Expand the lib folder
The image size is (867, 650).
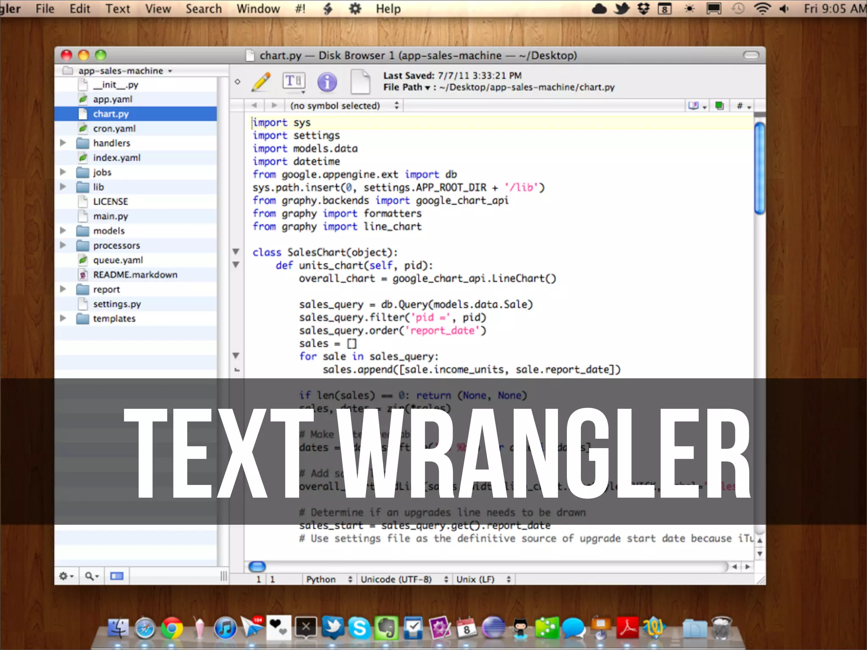point(63,187)
